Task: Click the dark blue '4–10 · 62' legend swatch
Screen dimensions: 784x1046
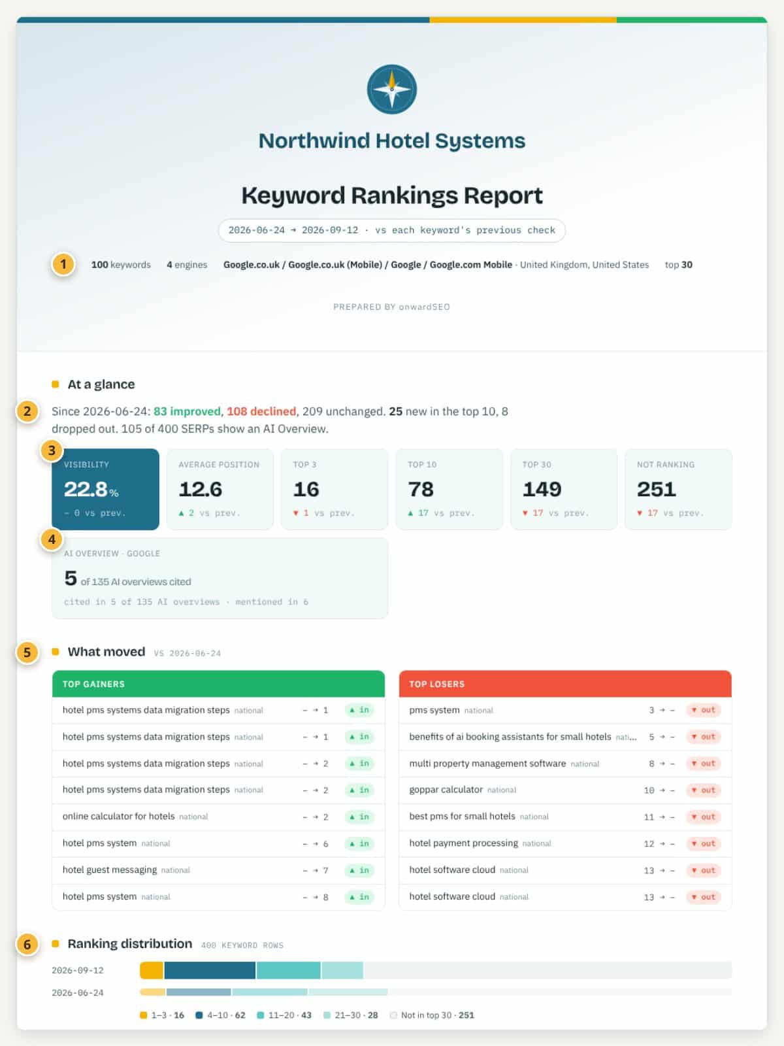Action: pos(199,1015)
